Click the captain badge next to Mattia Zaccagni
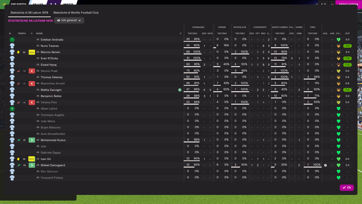The image size is (362, 204). point(180,90)
